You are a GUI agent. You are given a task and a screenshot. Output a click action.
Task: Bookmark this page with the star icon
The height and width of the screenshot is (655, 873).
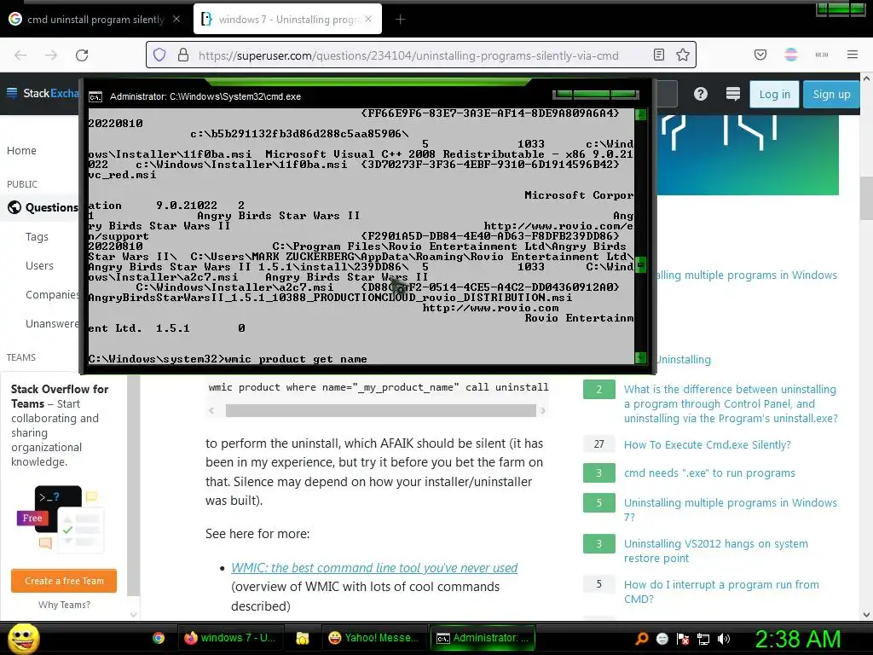click(683, 55)
